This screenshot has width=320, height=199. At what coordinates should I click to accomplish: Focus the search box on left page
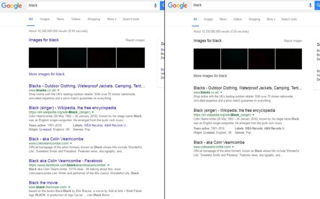coord(89,5)
